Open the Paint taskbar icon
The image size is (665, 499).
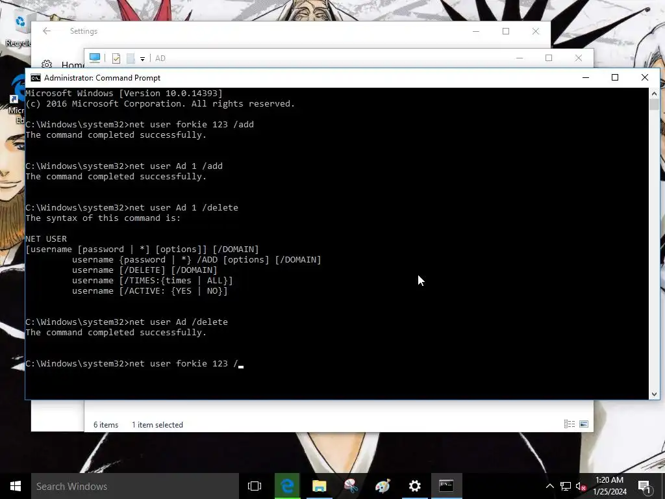[x=383, y=486]
